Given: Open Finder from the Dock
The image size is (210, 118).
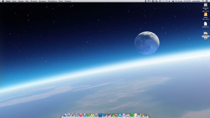Looking at the screenshot, I should [65, 115].
